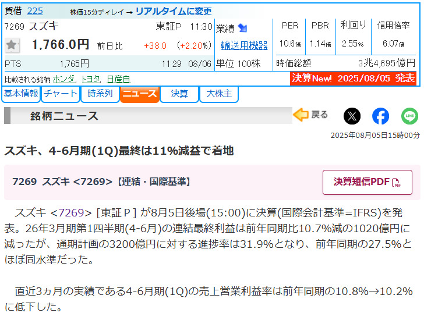Share the article on LINE
Image resolution: width=424 pixels, height=320 pixels.
coord(409,116)
